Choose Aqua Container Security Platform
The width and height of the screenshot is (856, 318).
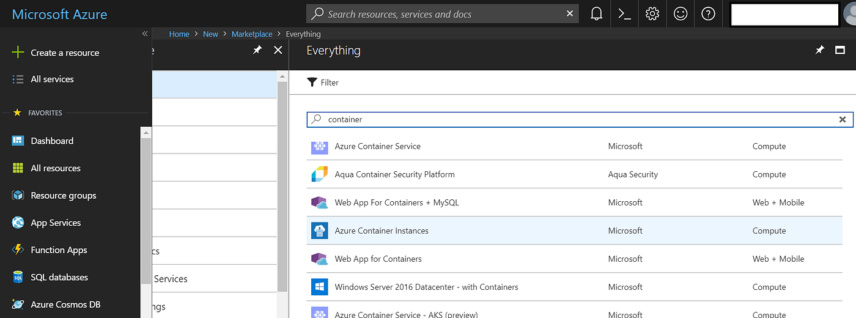click(574, 174)
